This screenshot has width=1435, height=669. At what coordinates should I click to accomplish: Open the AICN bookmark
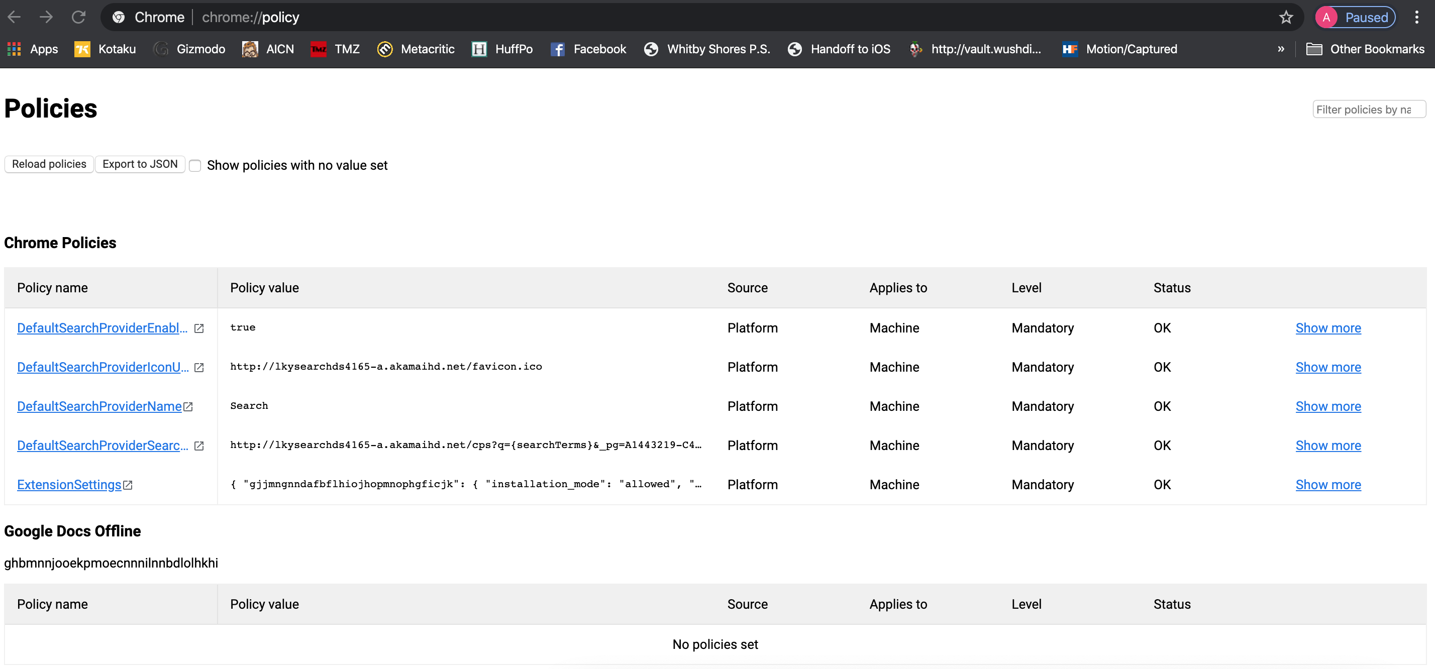click(268, 49)
